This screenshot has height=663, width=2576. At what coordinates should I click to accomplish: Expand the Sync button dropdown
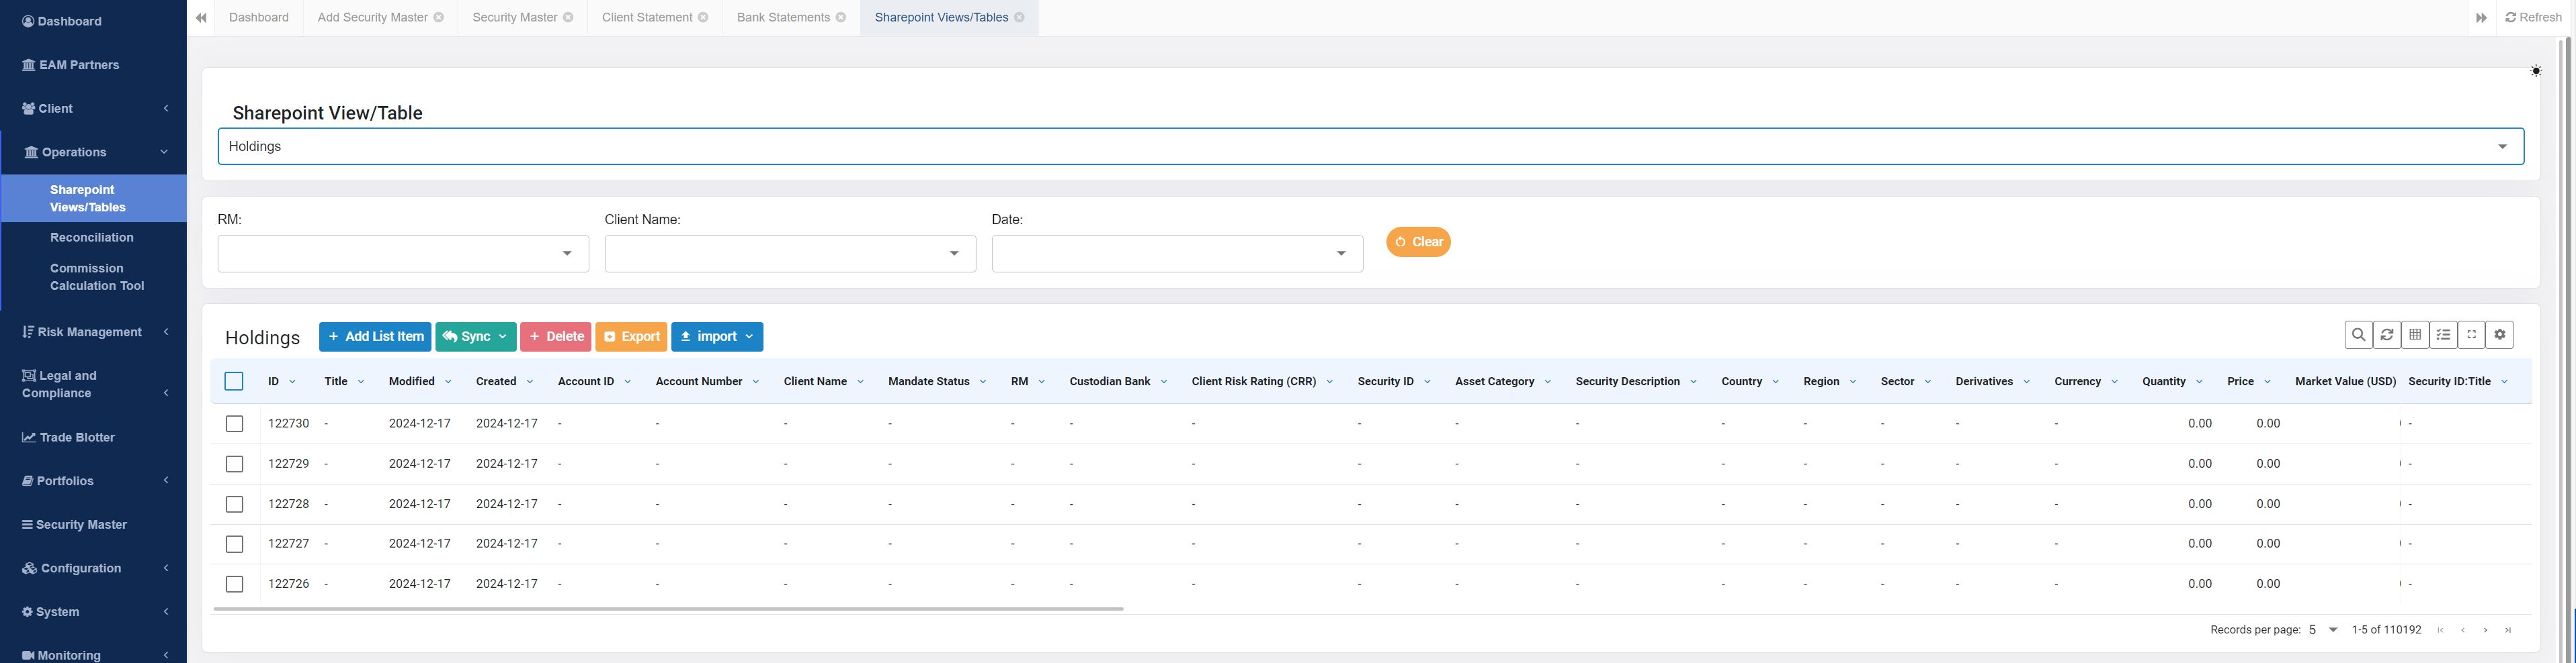[502, 338]
